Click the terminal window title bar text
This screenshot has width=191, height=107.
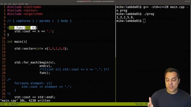click(x=95, y=1)
